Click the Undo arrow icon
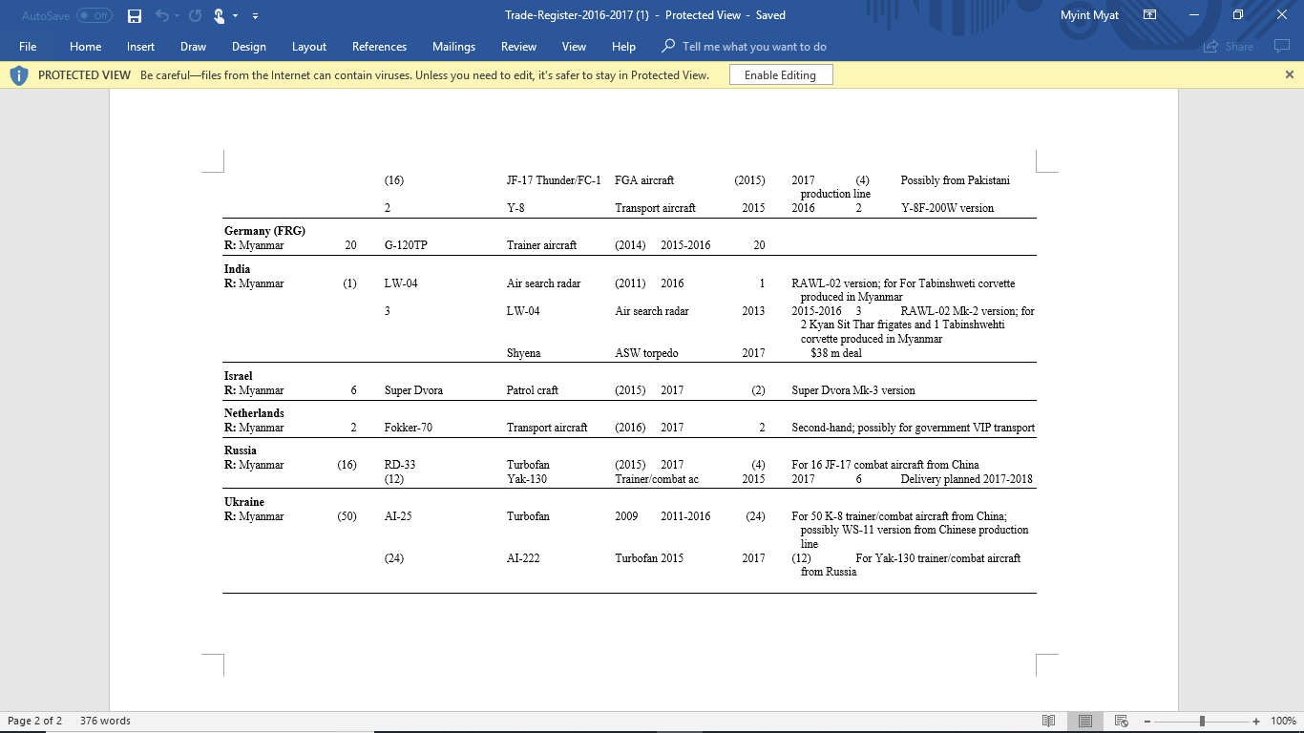 click(x=160, y=15)
